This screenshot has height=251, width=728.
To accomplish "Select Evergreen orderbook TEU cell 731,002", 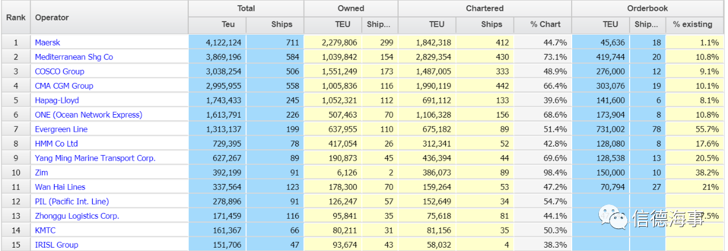I will tap(601, 129).
